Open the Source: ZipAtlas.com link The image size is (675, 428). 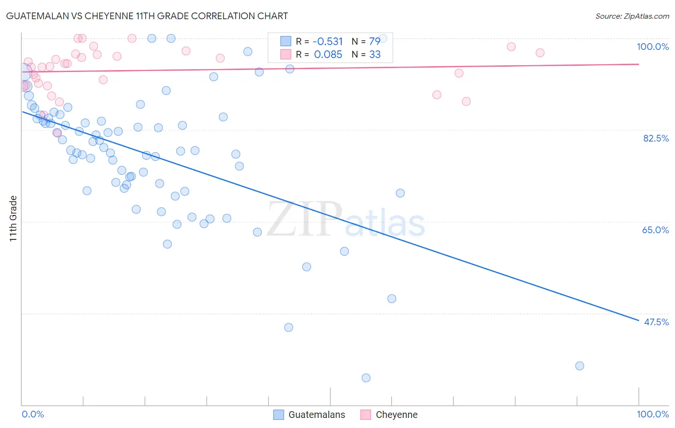pos(632,16)
